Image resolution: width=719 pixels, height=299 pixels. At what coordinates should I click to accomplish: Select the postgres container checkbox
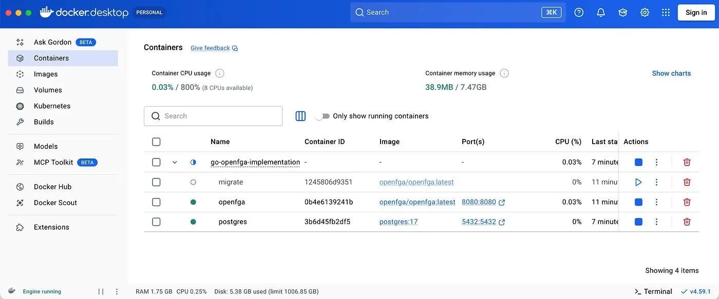pyautogui.click(x=157, y=222)
